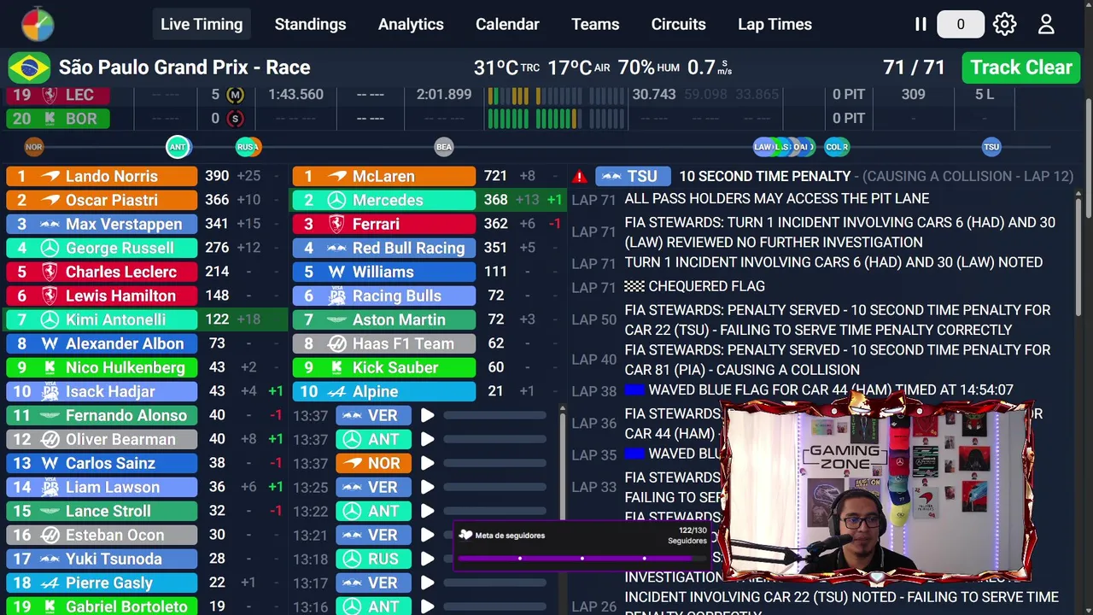Select Haas F1 Team in constructor standings
The height and width of the screenshot is (615, 1093).
point(384,343)
